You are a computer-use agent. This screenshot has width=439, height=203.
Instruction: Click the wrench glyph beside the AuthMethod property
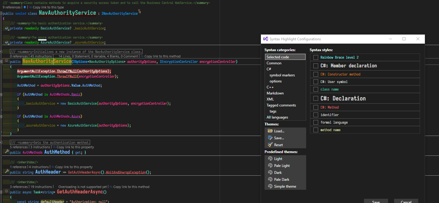click(x=7, y=152)
